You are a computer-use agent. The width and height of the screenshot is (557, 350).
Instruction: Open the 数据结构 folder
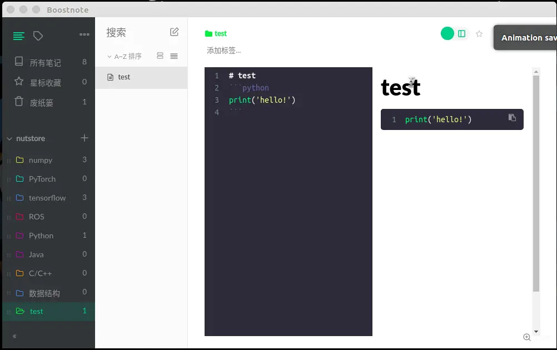click(49, 292)
